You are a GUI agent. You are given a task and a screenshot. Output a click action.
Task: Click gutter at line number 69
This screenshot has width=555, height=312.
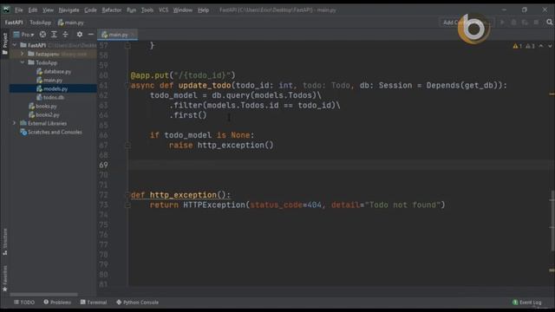pyautogui.click(x=103, y=165)
